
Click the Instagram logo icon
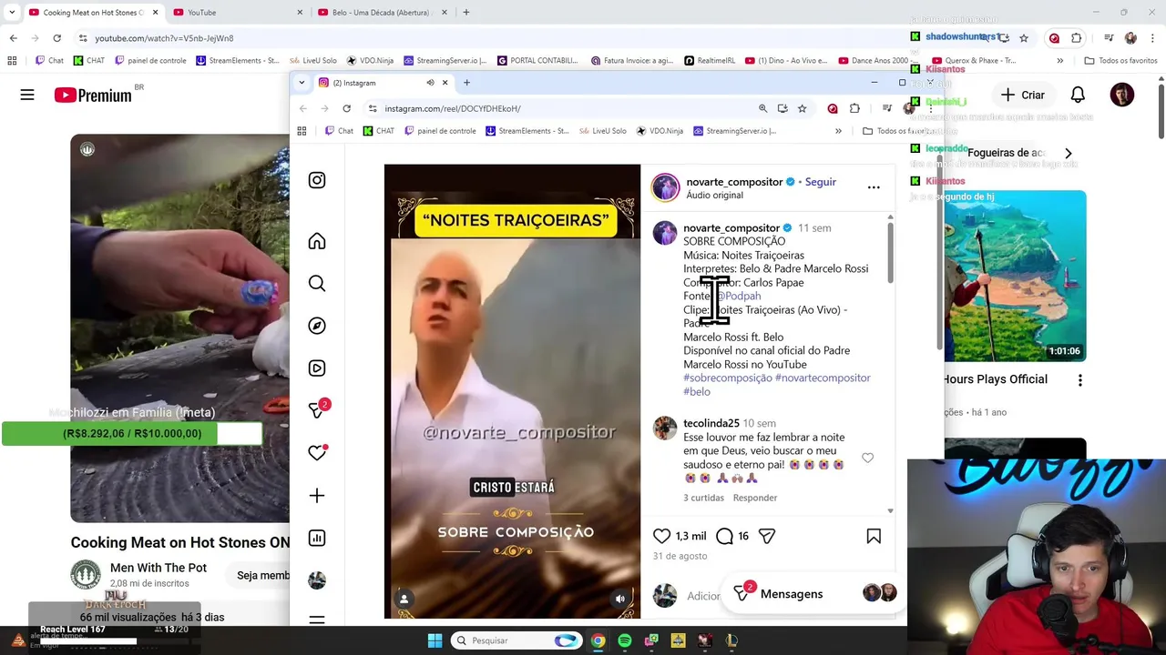[317, 180]
